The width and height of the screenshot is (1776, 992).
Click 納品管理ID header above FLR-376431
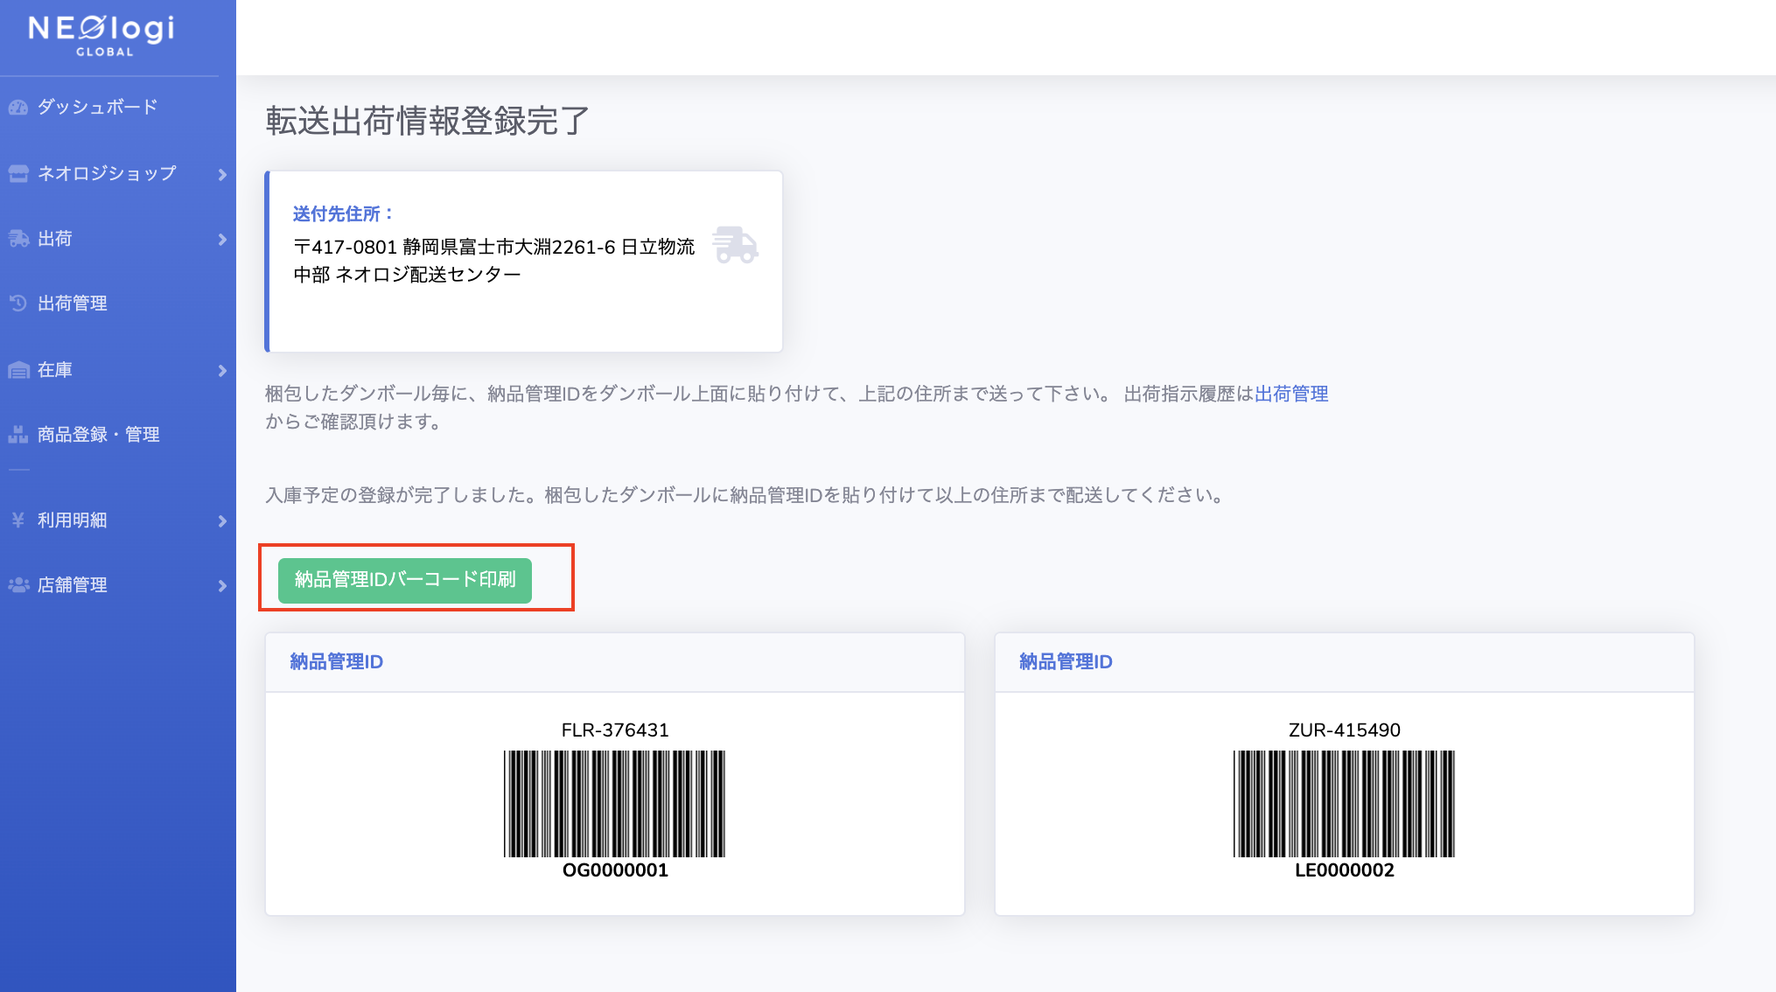pos(337,661)
